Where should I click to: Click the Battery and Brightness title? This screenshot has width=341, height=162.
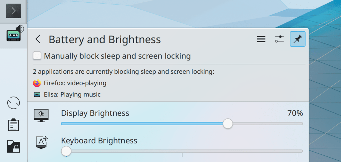pyautogui.click(x=105, y=40)
